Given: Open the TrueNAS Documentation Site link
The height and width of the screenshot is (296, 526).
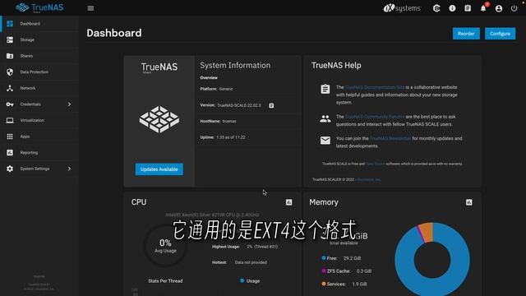Looking at the screenshot, I should (375, 87).
